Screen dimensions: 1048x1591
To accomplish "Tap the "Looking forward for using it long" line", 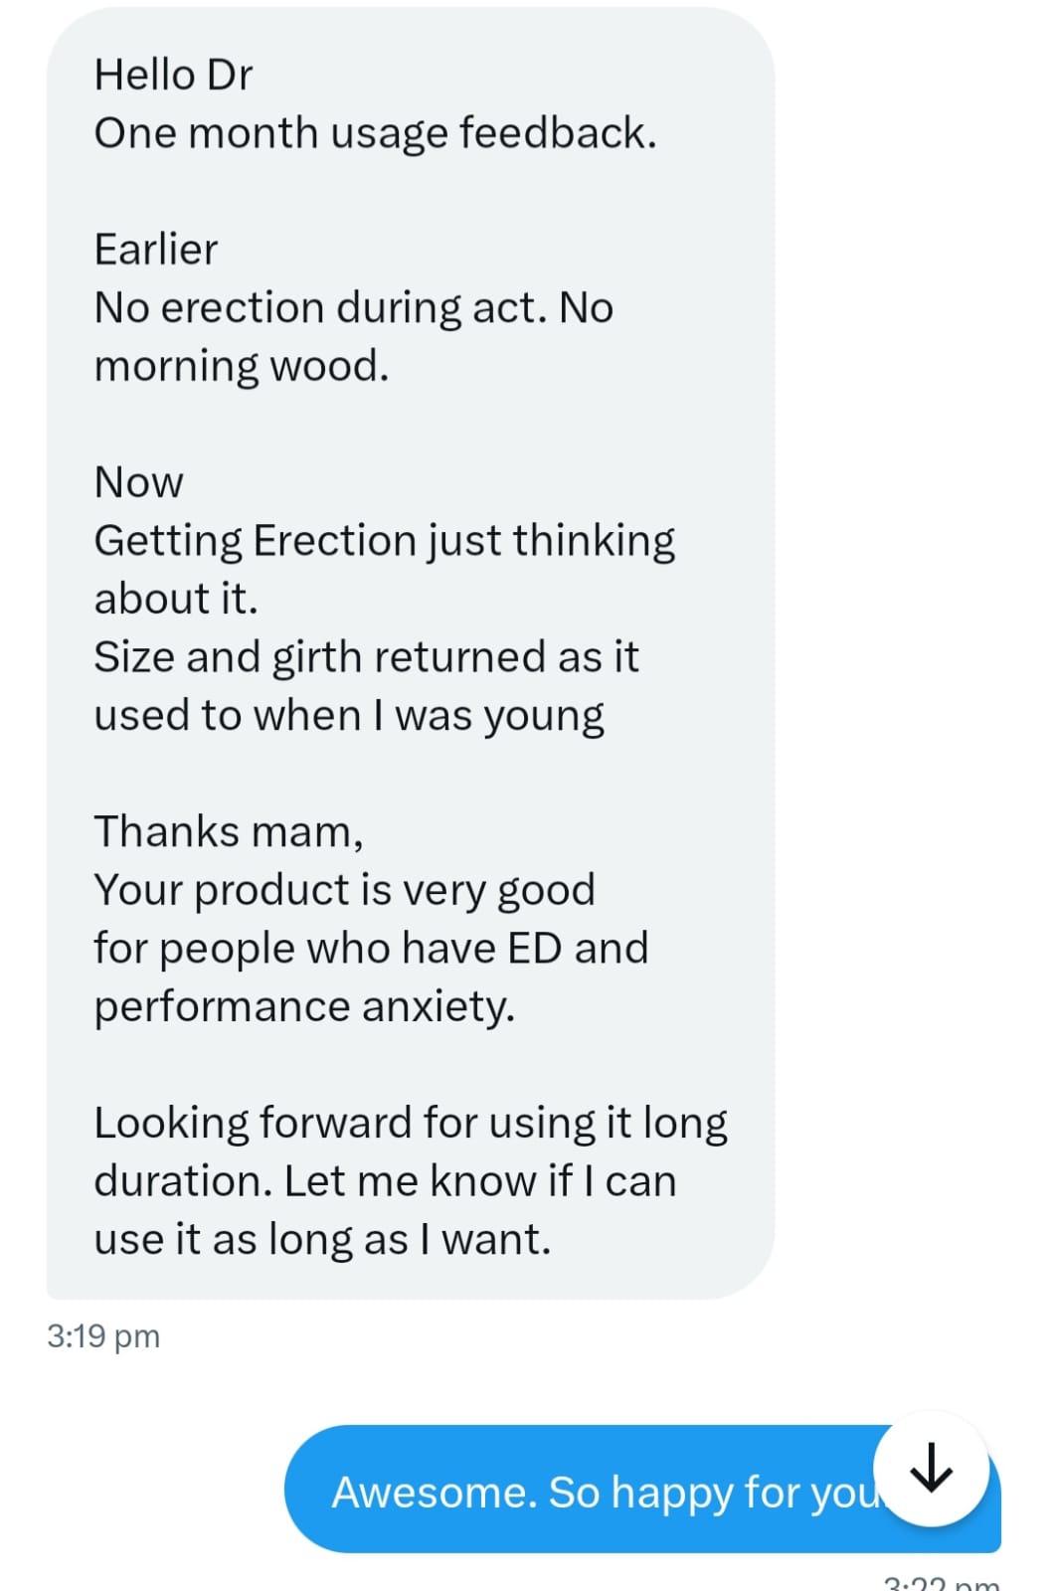I will (x=410, y=1123).
